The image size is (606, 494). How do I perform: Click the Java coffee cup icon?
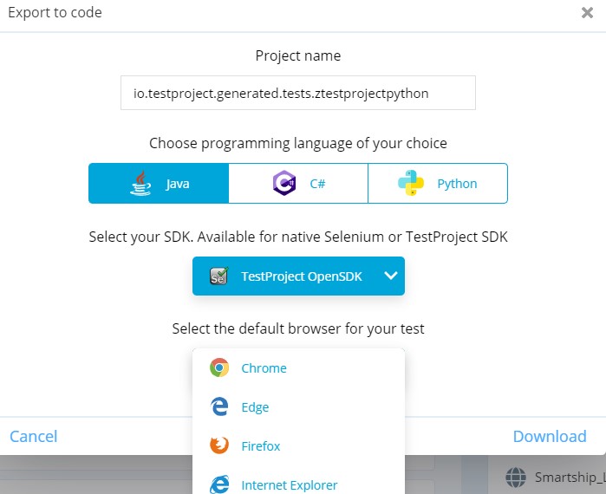[x=139, y=183]
